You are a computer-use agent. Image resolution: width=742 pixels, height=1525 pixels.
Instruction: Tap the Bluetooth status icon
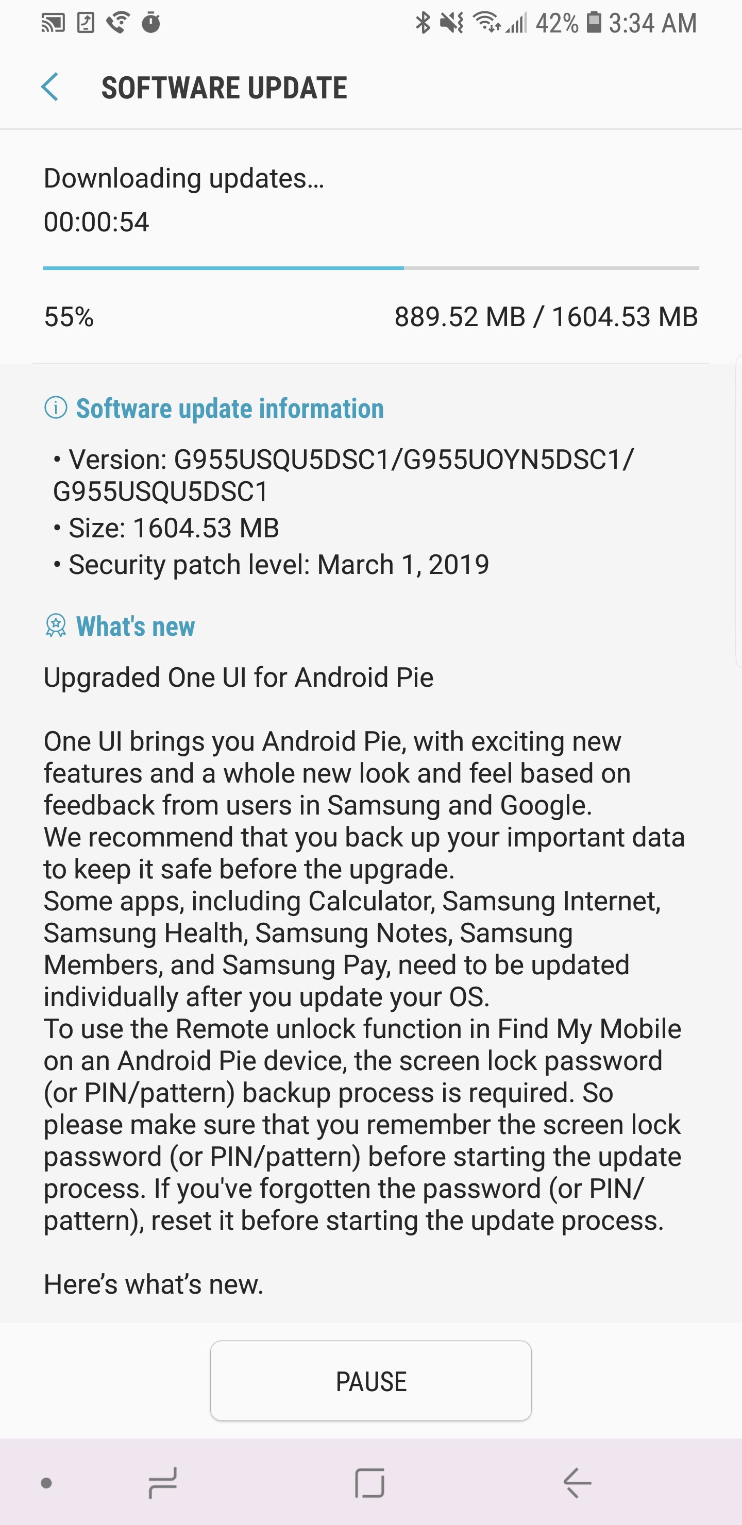click(x=422, y=23)
